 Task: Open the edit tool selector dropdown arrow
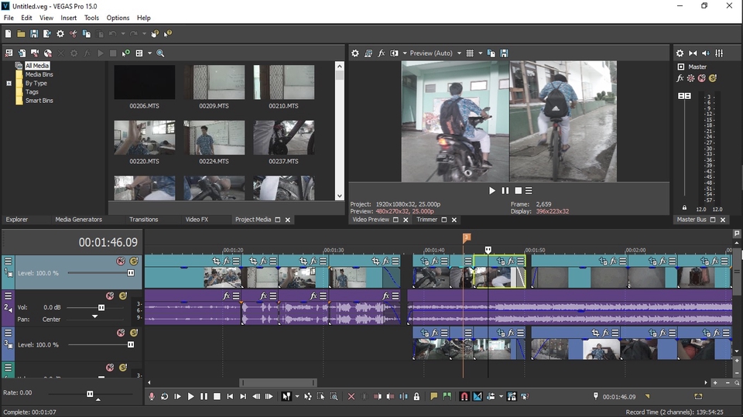tap(297, 397)
